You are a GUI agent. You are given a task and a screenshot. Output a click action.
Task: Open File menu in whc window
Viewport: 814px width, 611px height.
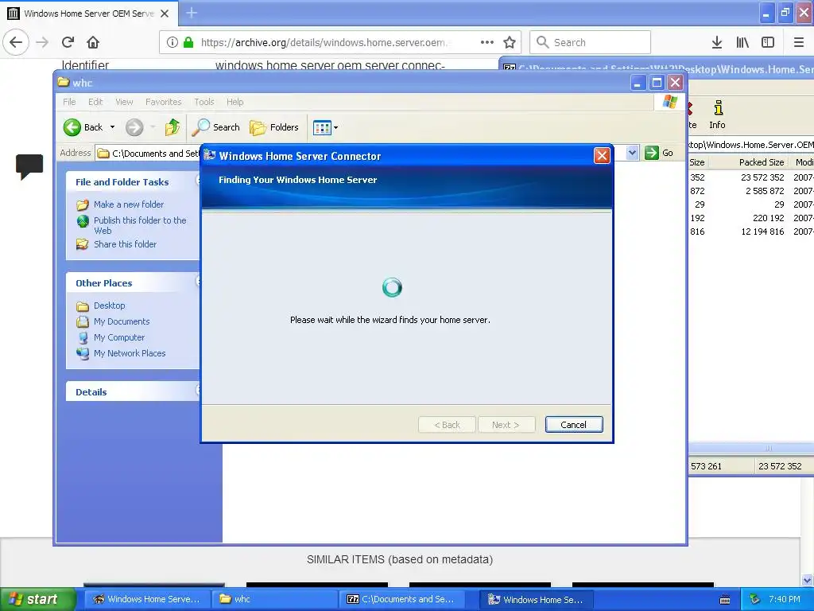click(x=69, y=102)
